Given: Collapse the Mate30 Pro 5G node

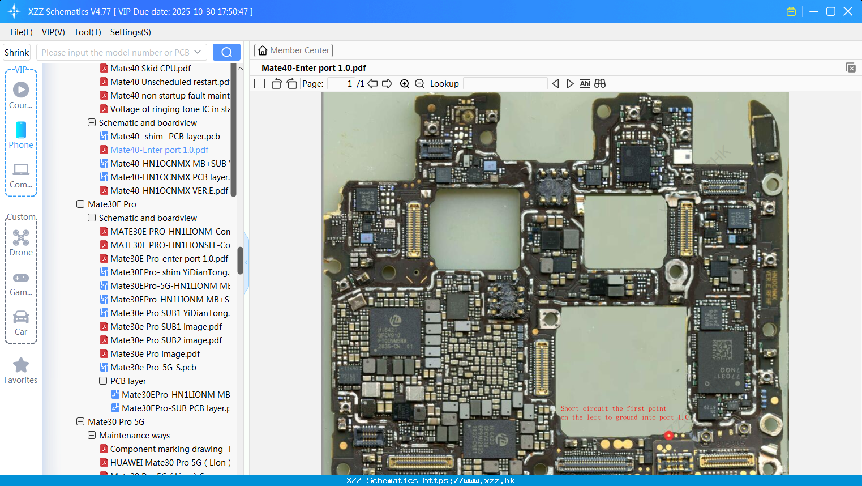Looking at the screenshot, I should tap(80, 422).
